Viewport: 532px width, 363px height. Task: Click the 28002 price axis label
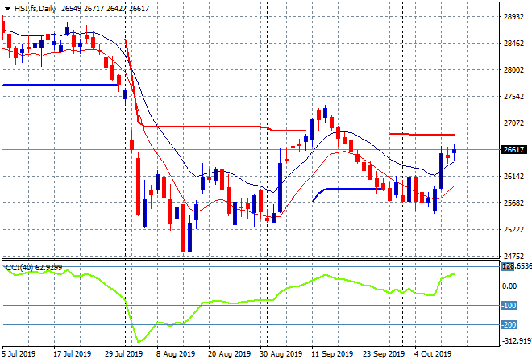(x=513, y=69)
